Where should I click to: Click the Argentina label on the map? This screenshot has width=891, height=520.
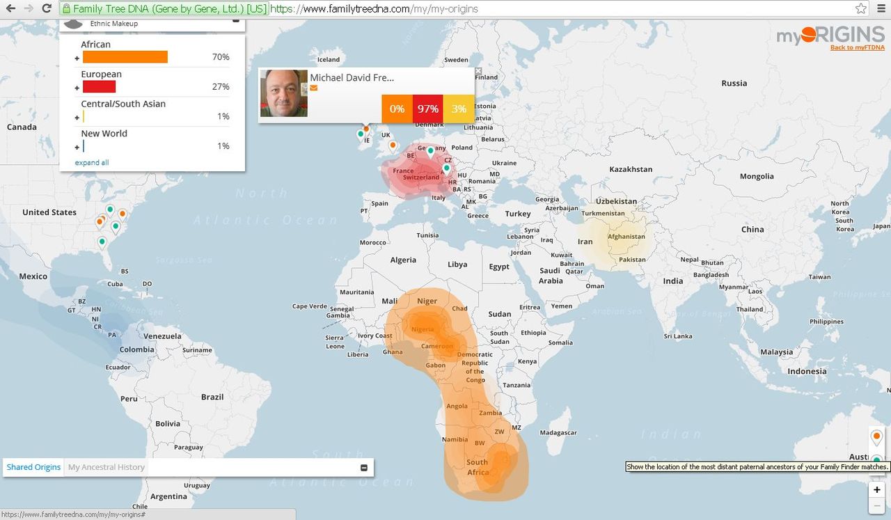coord(168,496)
